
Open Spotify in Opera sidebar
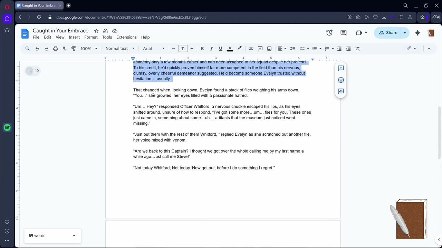[x=7, y=128]
